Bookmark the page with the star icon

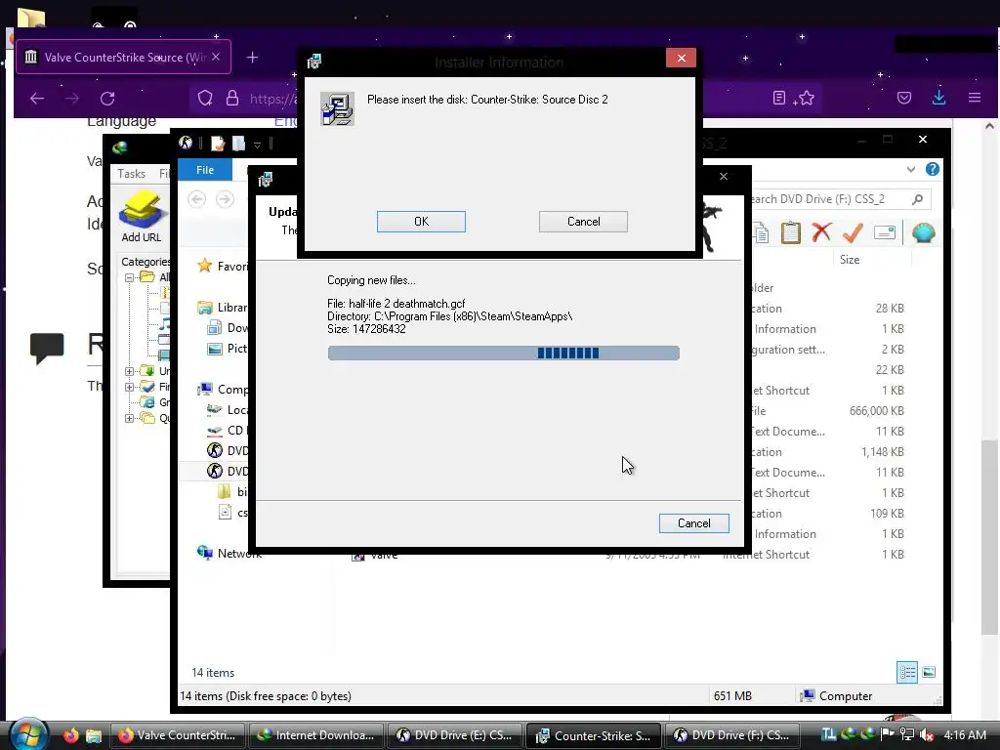pyautogui.click(x=806, y=99)
